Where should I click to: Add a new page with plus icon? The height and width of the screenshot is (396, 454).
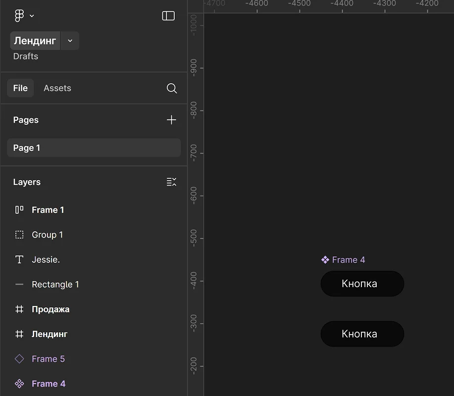coord(171,120)
